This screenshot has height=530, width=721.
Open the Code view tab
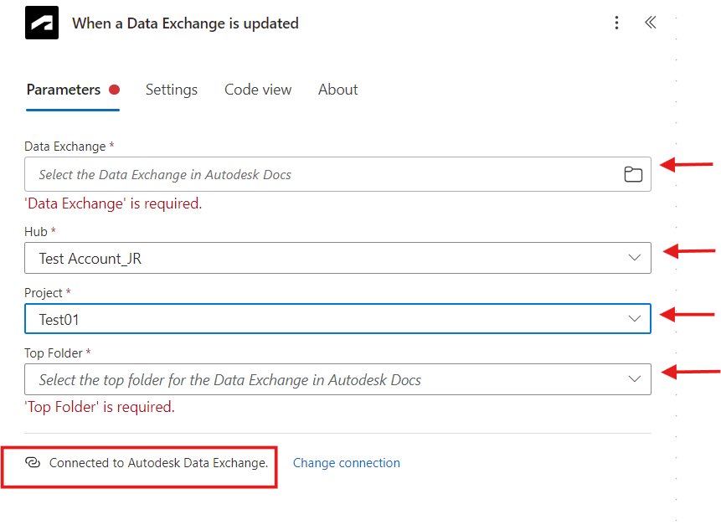point(258,89)
